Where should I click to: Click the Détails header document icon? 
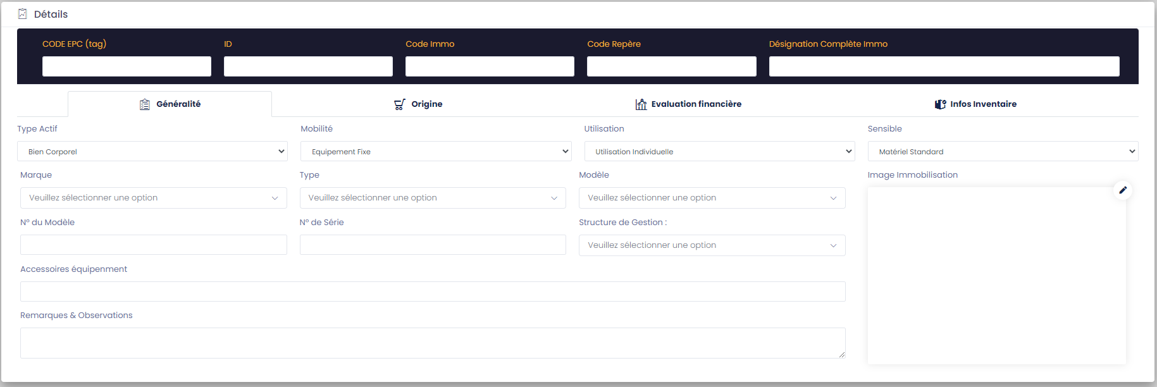point(23,14)
